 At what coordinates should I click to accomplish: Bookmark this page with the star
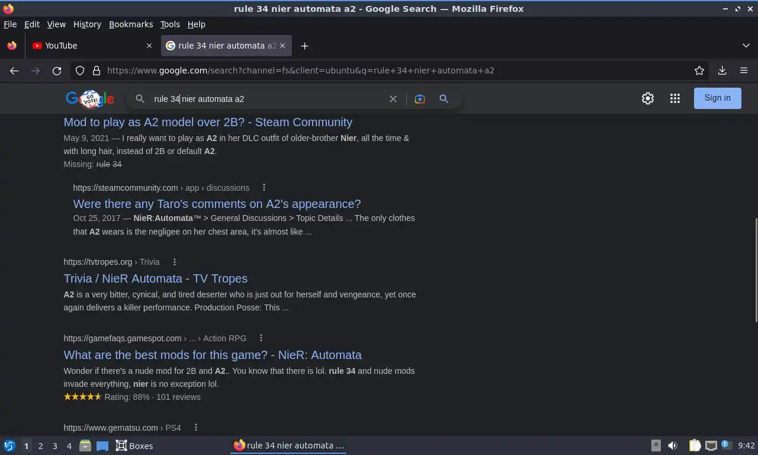pyautogui.click(x=699, y=71)
